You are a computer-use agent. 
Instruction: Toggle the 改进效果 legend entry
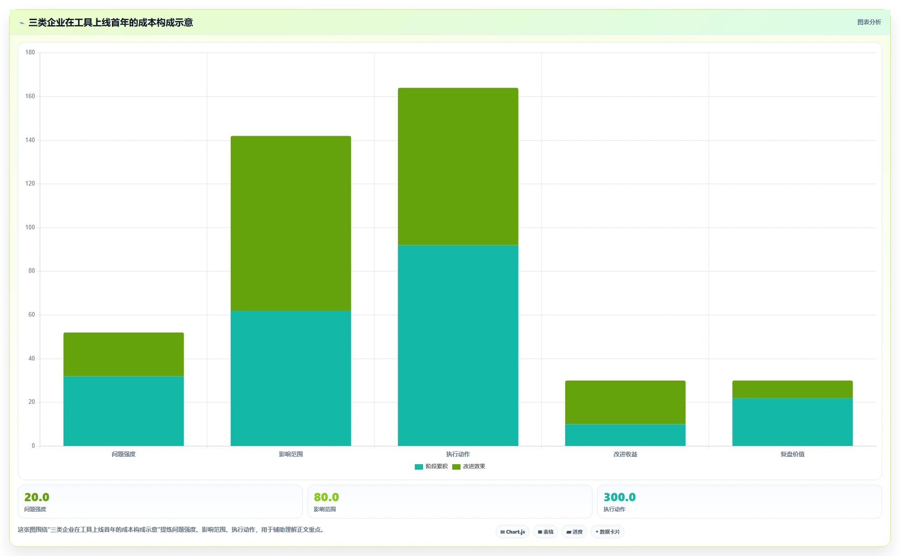(x=469, y=466)
